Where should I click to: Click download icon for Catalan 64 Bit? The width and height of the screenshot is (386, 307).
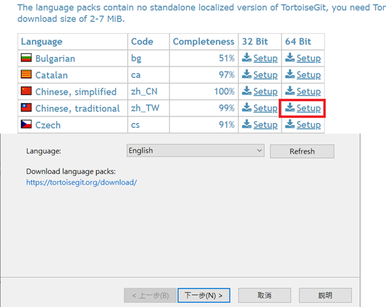pyautogui.click(x=290, y=74)
